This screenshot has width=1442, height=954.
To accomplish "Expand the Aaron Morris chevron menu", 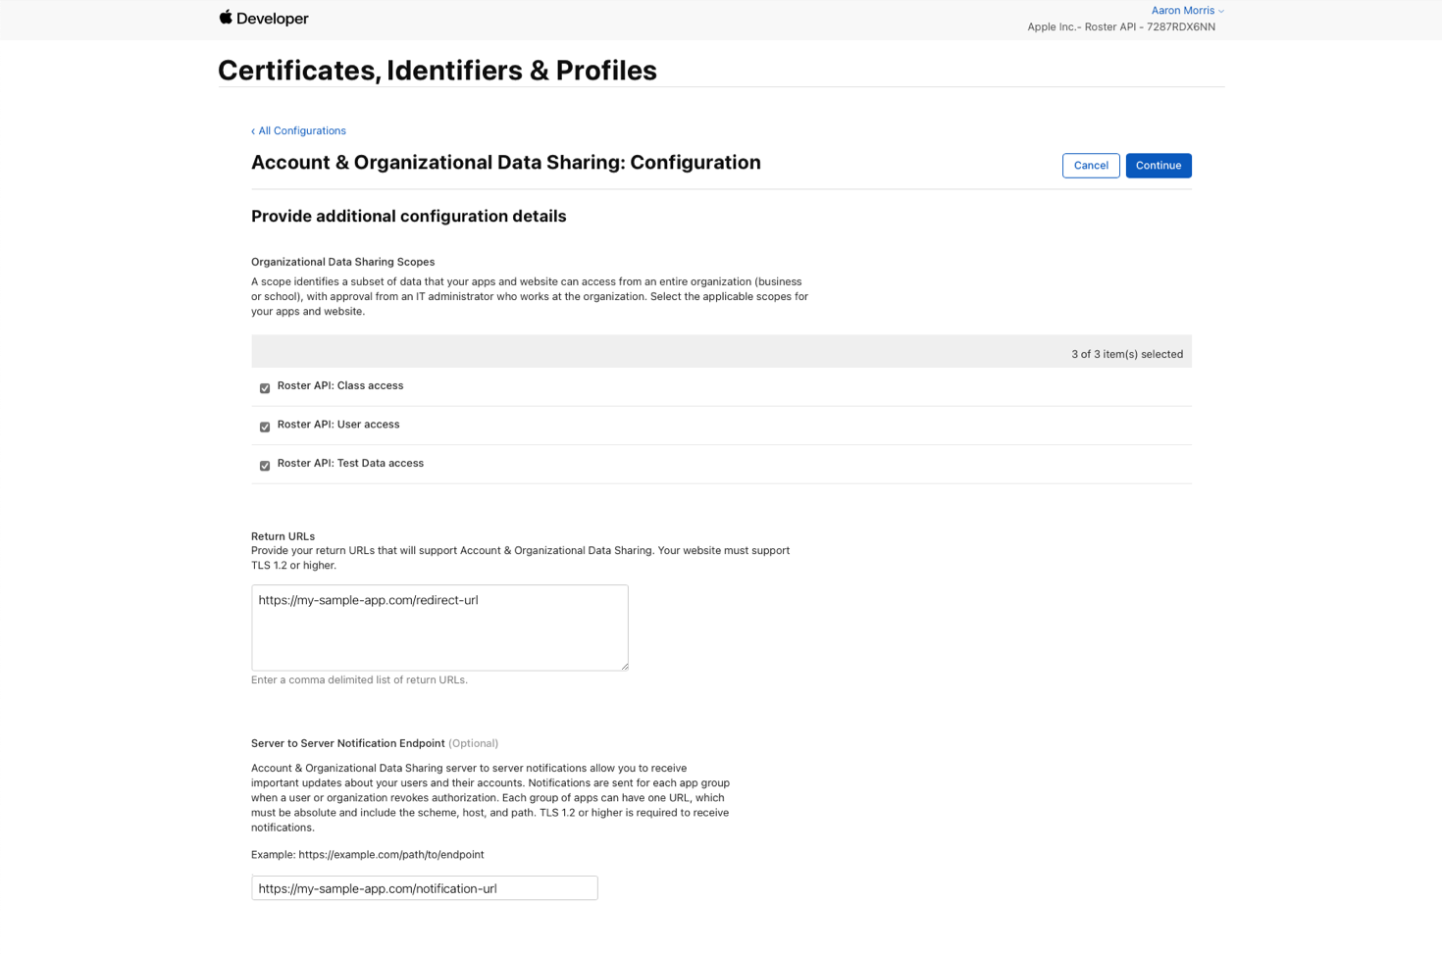I will point(1219,10).
